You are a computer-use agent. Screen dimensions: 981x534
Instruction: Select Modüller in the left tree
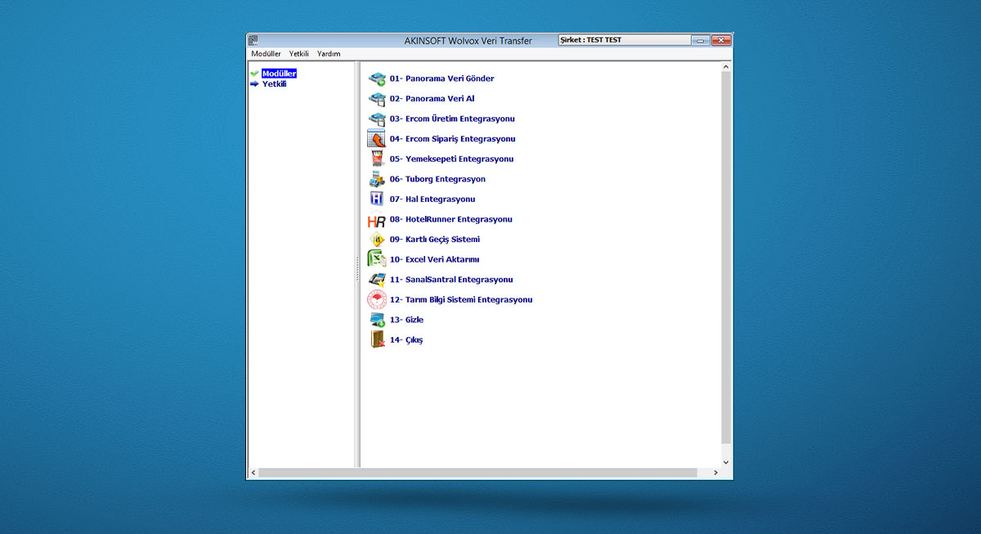point(279,74)
